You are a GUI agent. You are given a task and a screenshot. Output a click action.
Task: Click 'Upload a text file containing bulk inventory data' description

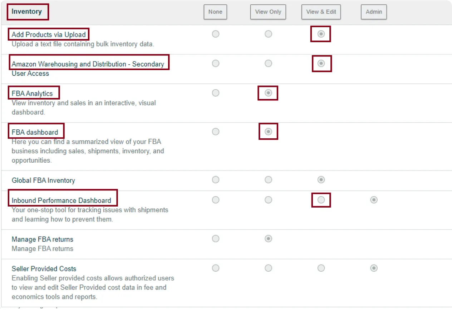(x=83, y=44)
